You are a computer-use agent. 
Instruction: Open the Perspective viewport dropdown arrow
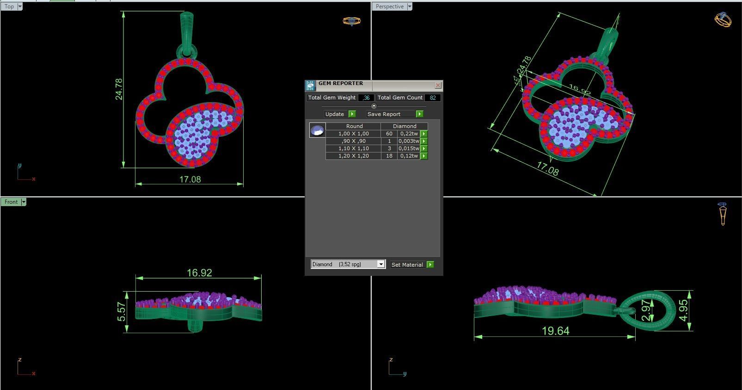click(x=409, y=6)
